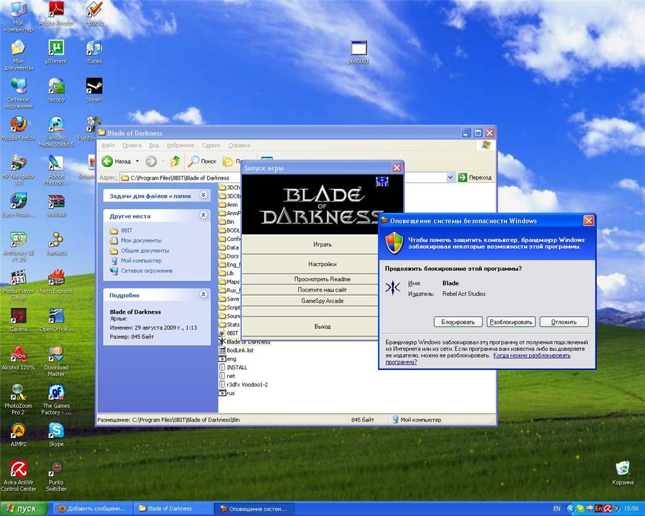Click the Mozilla Firefox desktop icon
The width and height of the screenshot is (645, 516).
[x=18, y=124]
